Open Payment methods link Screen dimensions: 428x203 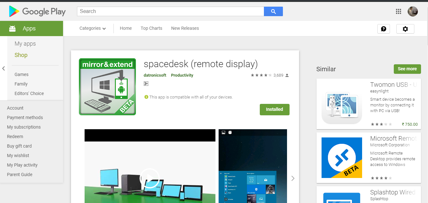point(25,117)
